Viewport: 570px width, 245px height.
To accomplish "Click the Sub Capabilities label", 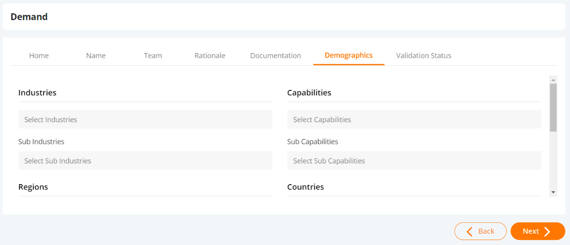I will (313, 141).
